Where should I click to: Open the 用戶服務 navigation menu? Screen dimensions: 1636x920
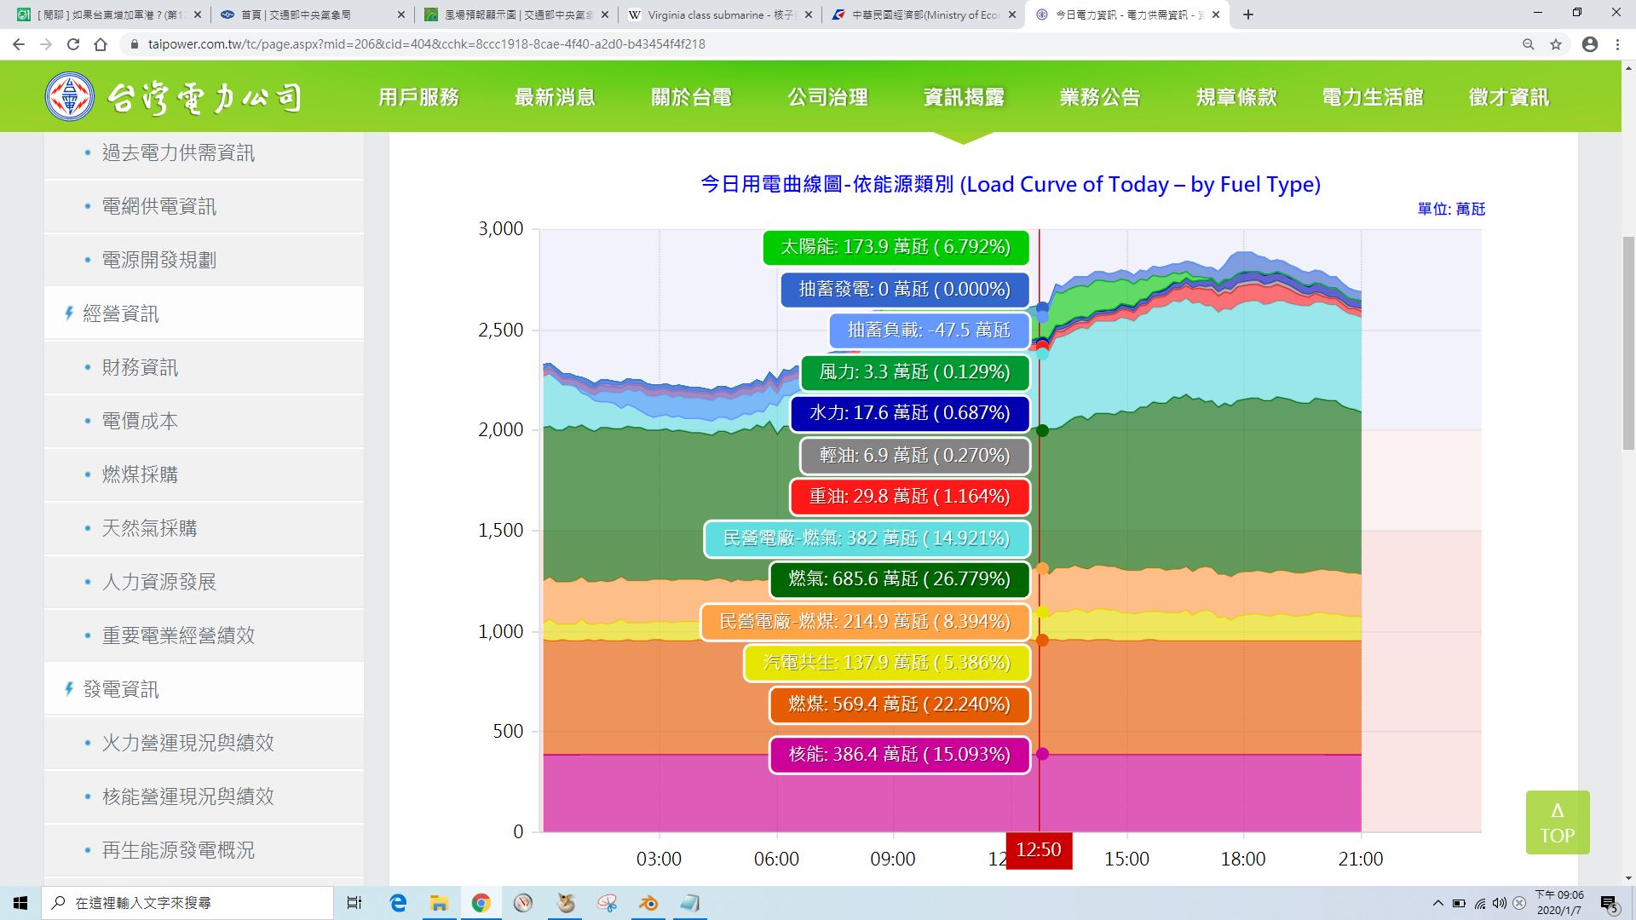[x=418, y=97]
